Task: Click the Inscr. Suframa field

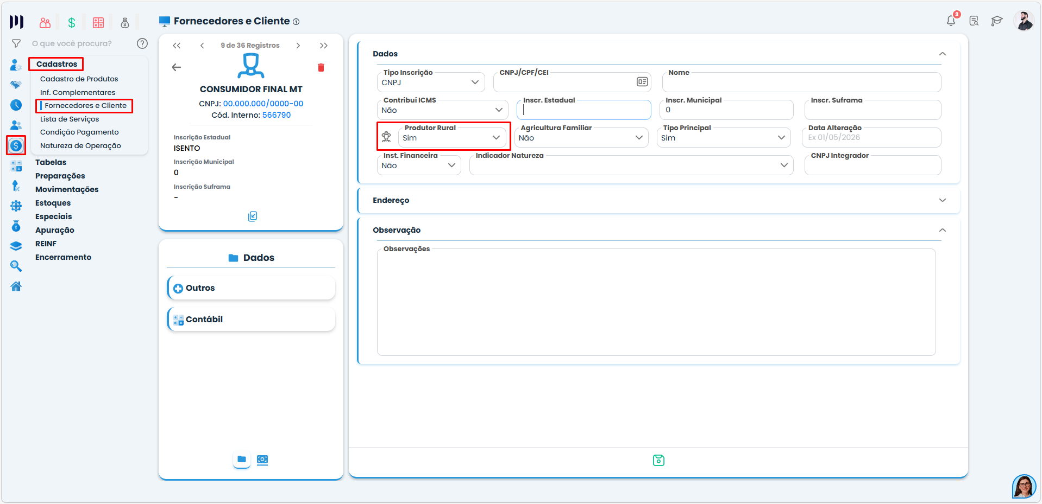Action: point(872,110)
